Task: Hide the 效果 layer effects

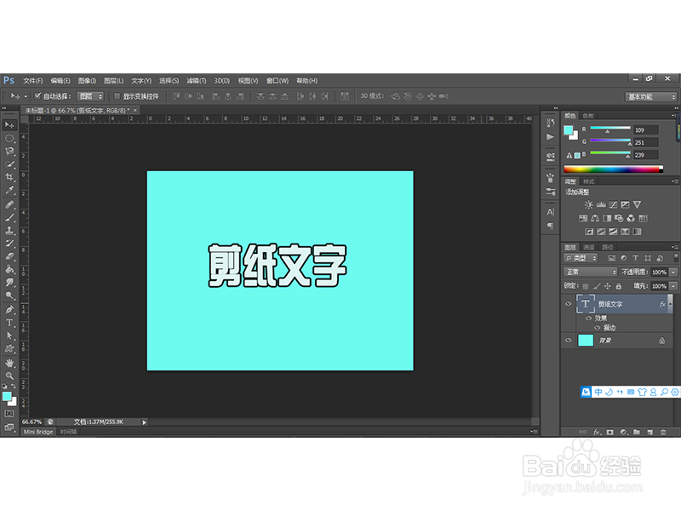Action: (x=589, y=318)
